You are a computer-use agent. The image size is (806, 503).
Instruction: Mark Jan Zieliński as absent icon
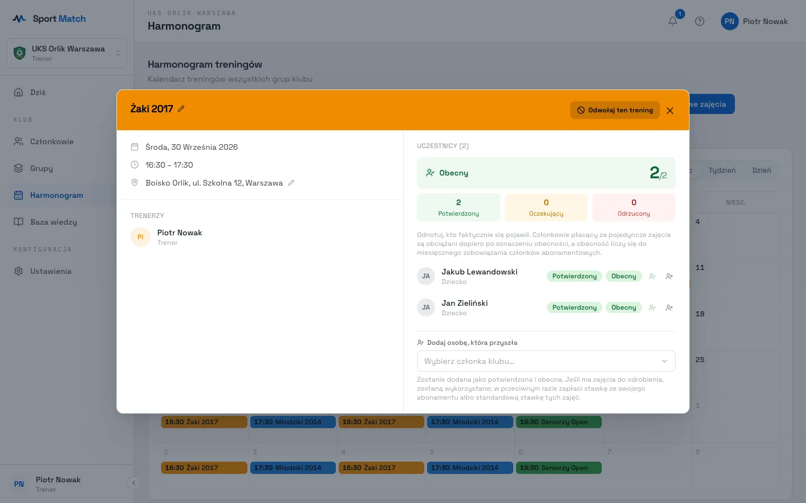pos(669,307)
